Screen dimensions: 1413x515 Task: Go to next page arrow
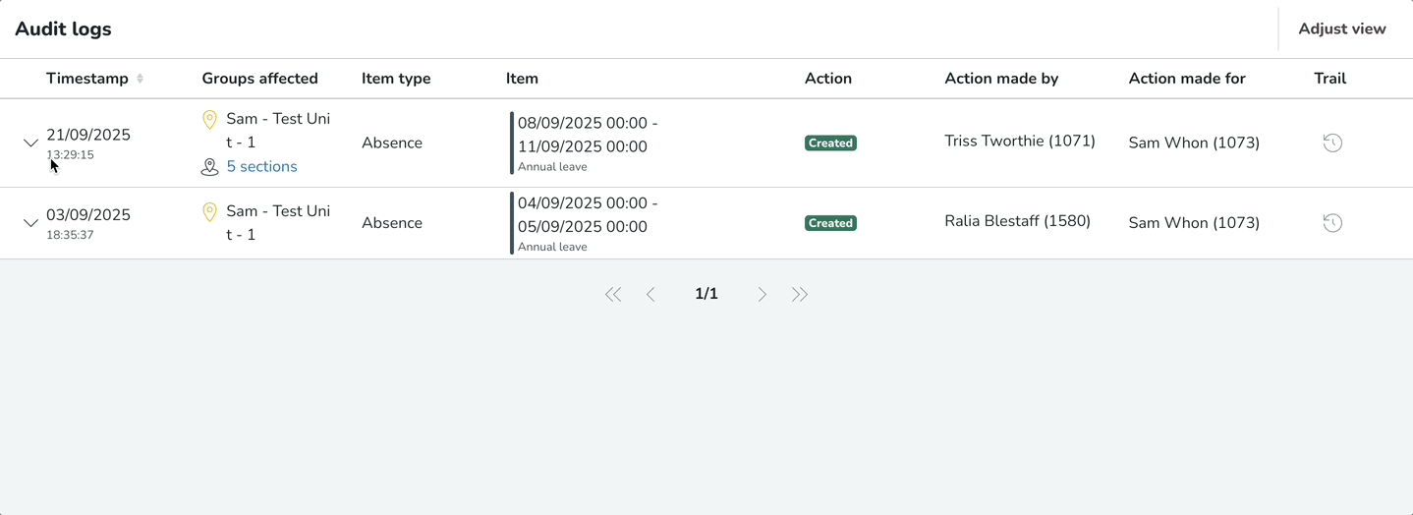762,294
